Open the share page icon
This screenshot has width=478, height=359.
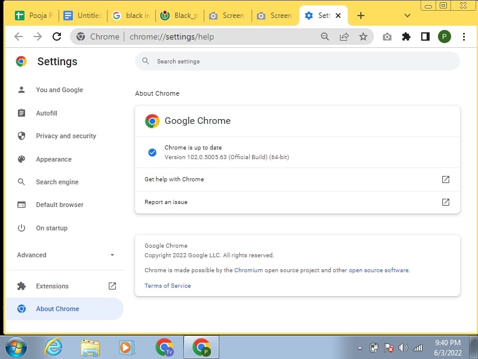coord(344,36)
